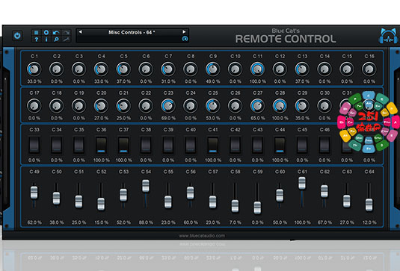400x271 pixels.
Task: Click the '69.0 %' value under C 23
Action: [x=168, y=118]
